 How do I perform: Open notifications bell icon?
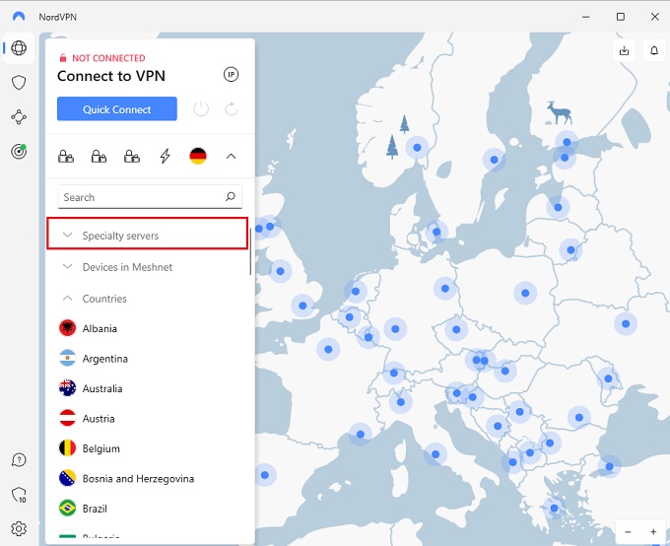point(654,50)
